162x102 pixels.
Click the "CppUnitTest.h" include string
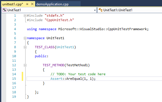(x=59, y=20)
